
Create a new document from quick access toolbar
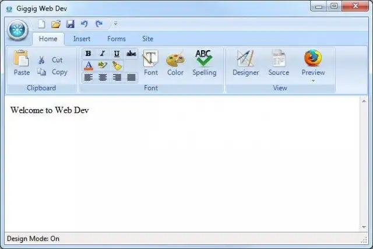(41, 24)
